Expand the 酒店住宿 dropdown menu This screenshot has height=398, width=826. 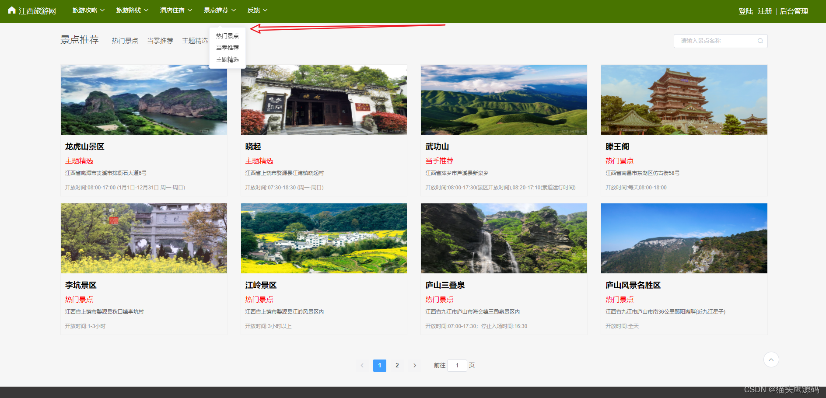click(176, 10)
